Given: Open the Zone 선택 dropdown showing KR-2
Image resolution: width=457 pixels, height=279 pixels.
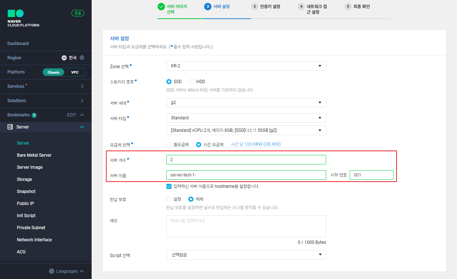Looking at the screenshot, I should click(246, 66).
